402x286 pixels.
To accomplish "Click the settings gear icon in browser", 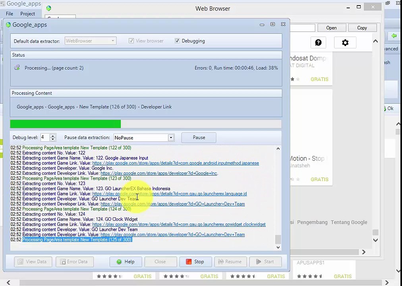I will tap(345, 43).
